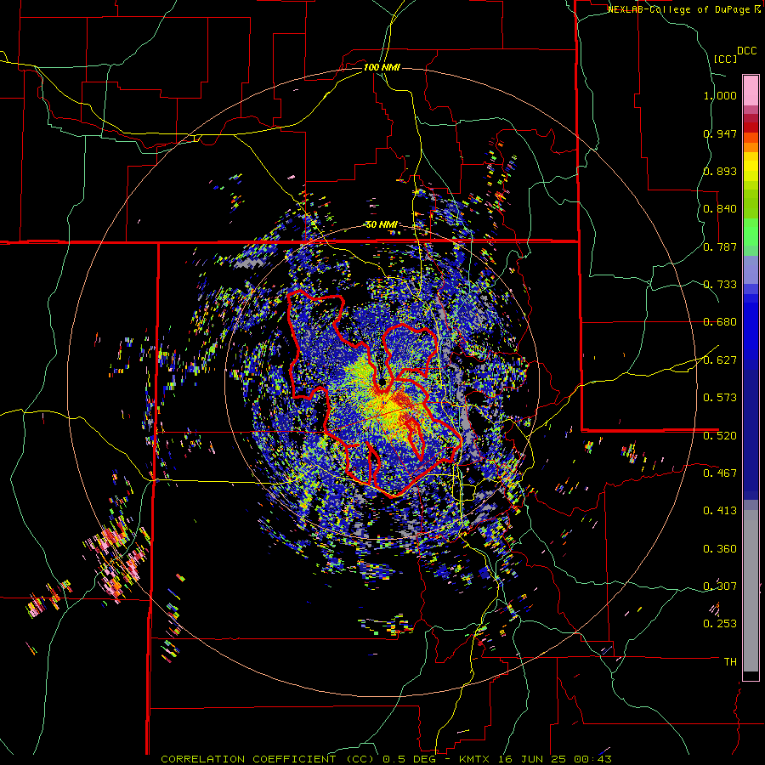Select the 0.840 scale value
This screenshot has height=765, width=765.
pos(720,209)
